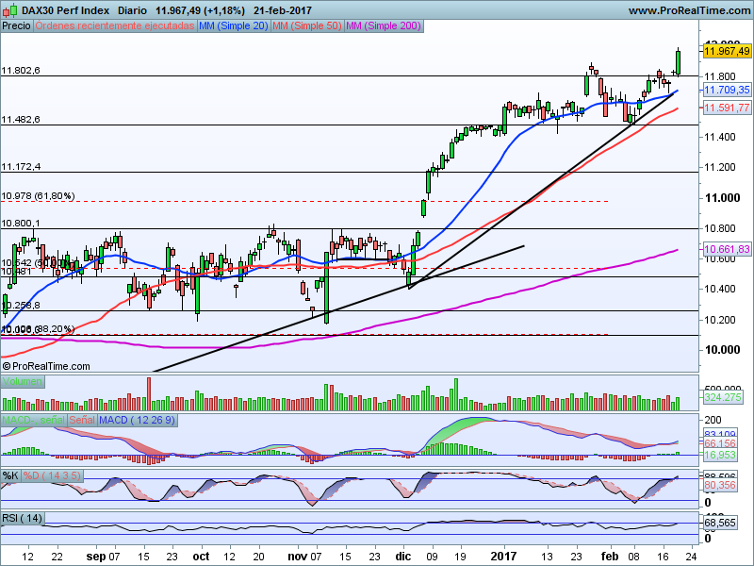Click the 68,565 RSI value
Viewport: 754px width, 566px height.
point(719,523)
